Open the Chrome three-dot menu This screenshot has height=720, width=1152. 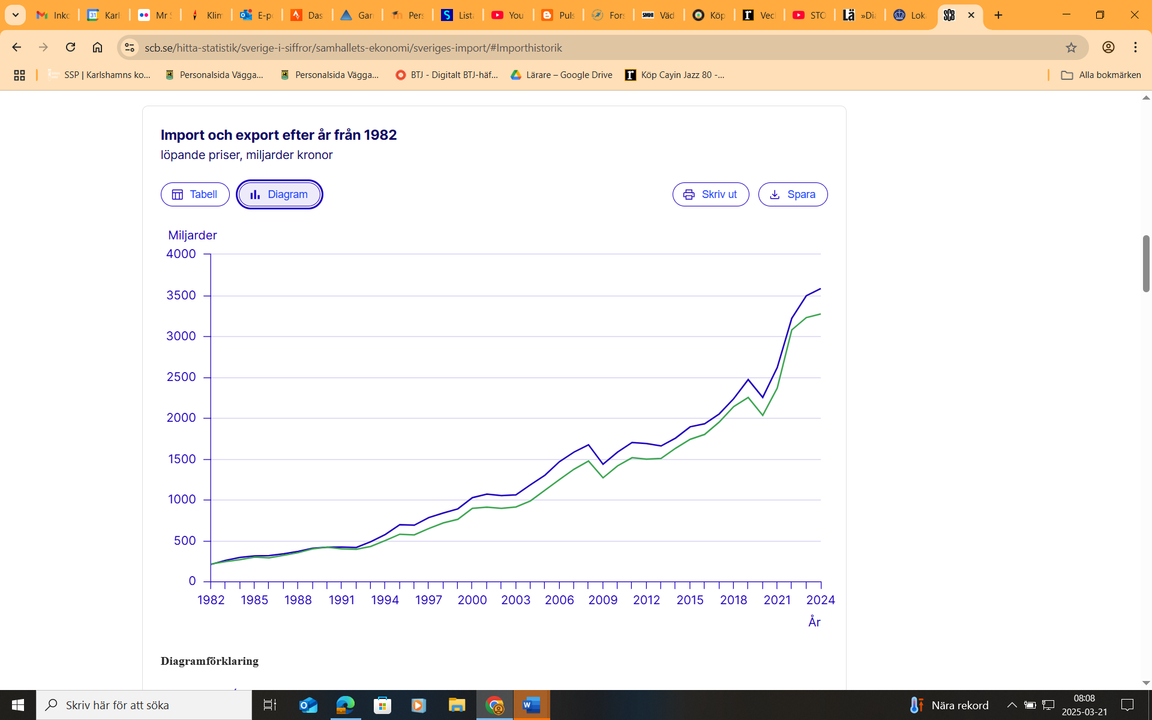pos(1135,47)
